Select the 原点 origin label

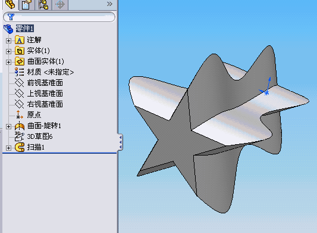pos(34,115)
